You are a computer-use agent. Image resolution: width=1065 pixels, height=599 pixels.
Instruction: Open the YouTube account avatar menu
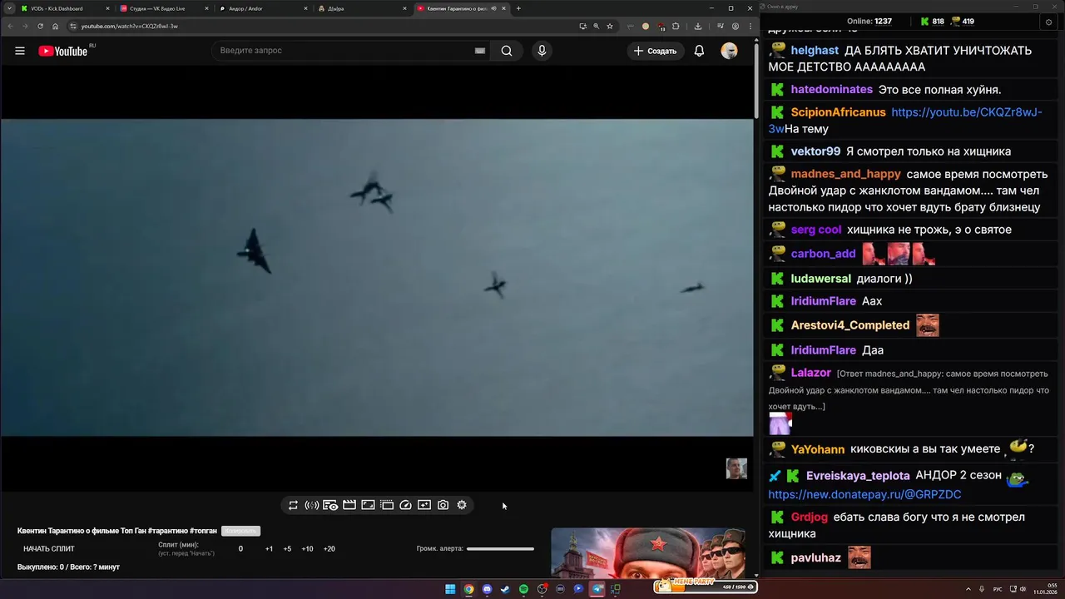click(729, 51)
